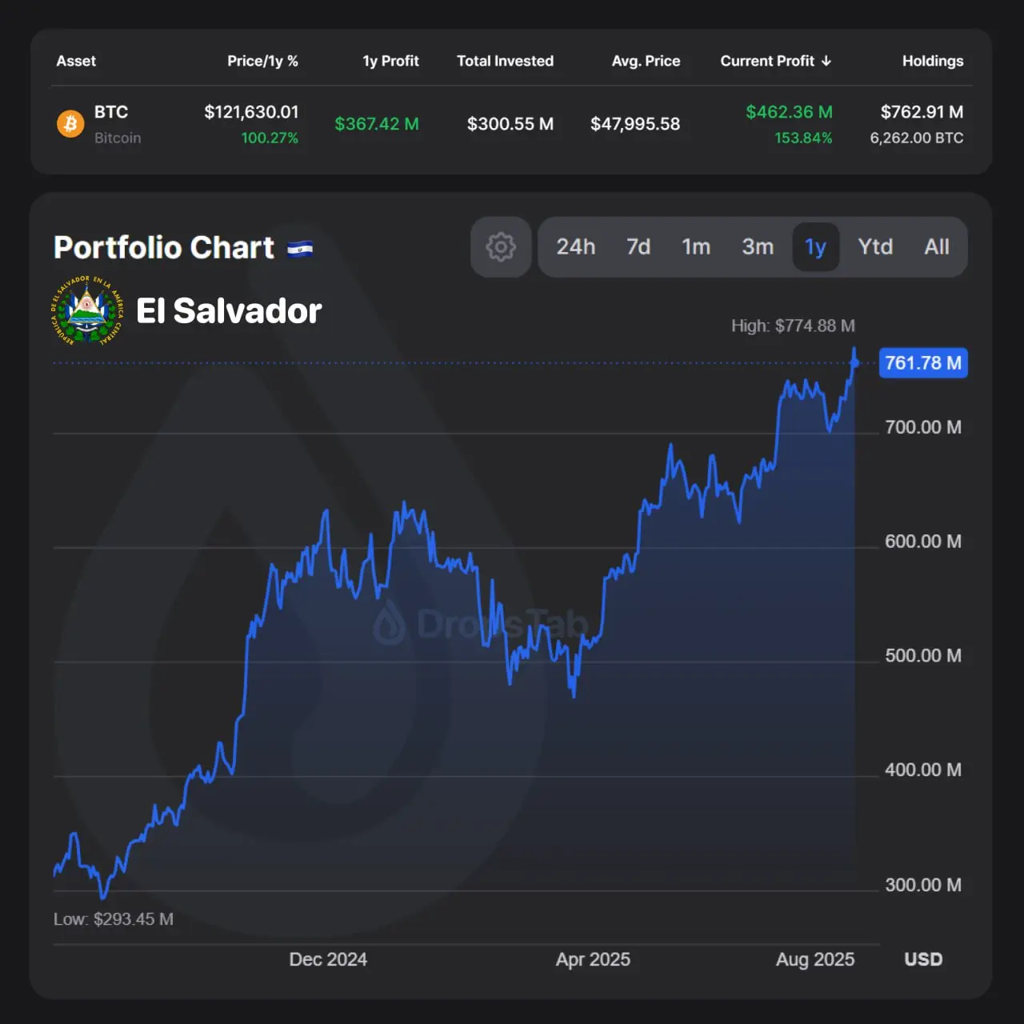Click sort arrow next to Current Profit
Screen dimensions: 1024x1024
(826, 62)
